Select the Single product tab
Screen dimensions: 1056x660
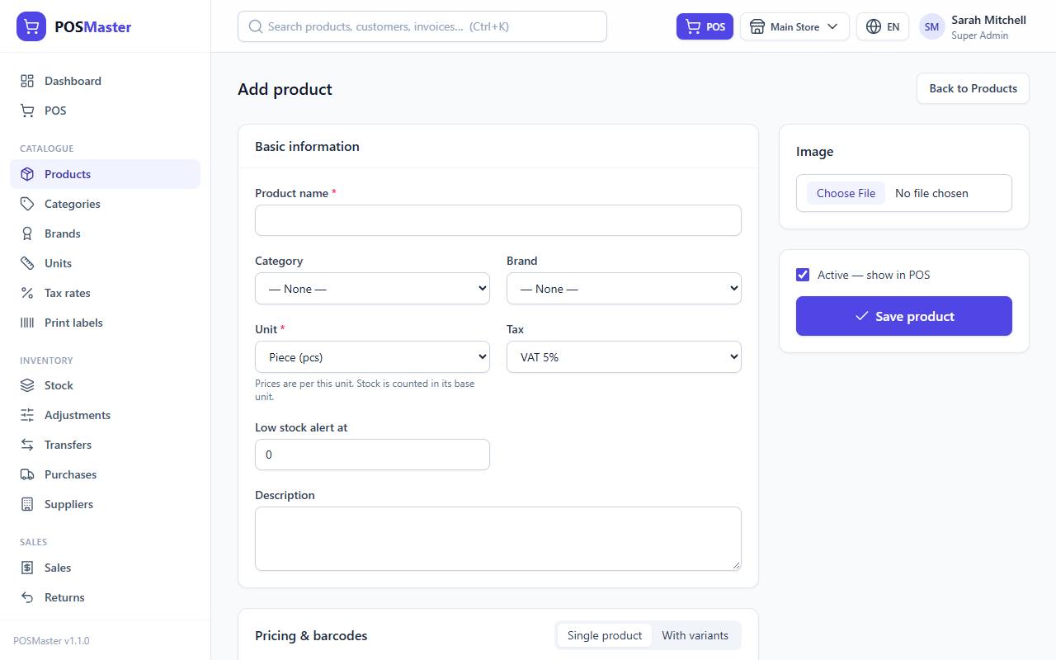(x=605, y=635)
